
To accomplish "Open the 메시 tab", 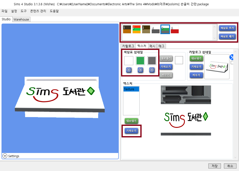I will coord(152,46).
